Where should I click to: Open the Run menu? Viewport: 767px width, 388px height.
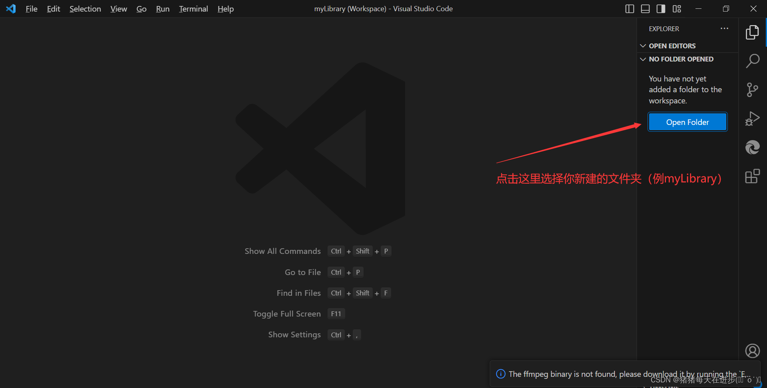[x=163, y=9]
